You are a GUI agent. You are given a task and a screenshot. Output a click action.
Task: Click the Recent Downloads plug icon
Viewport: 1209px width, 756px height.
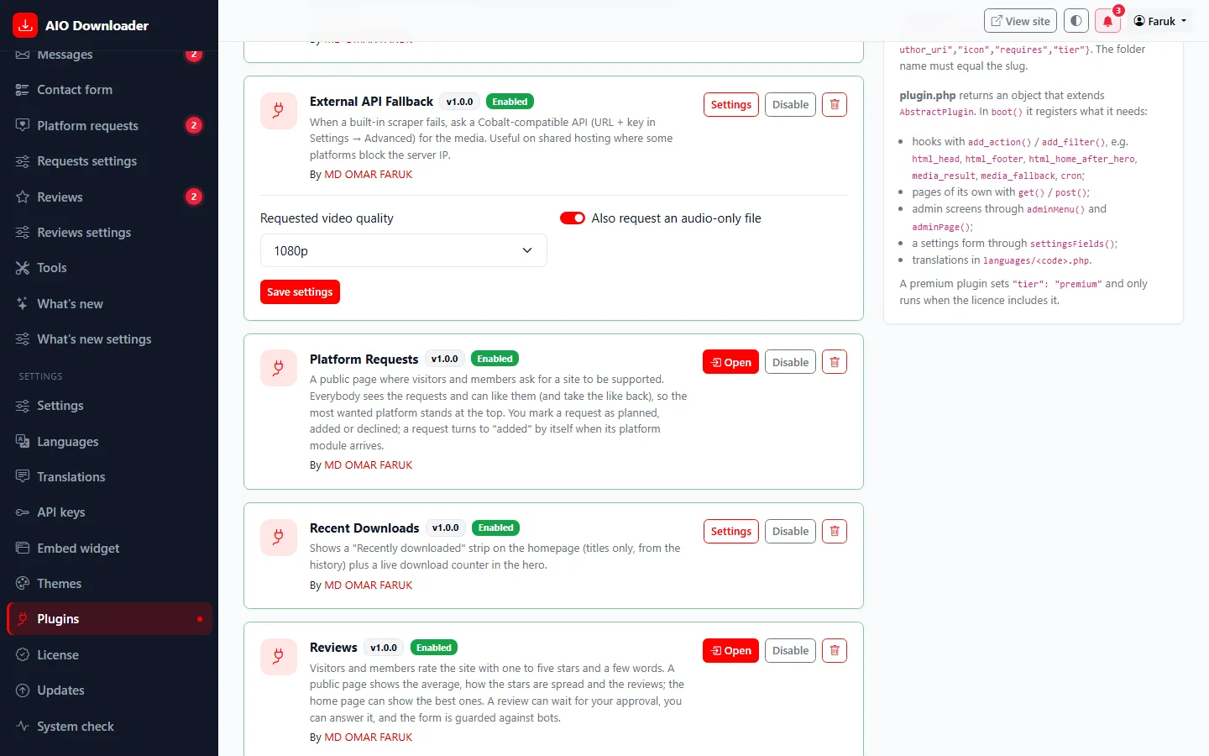(279, 538)
